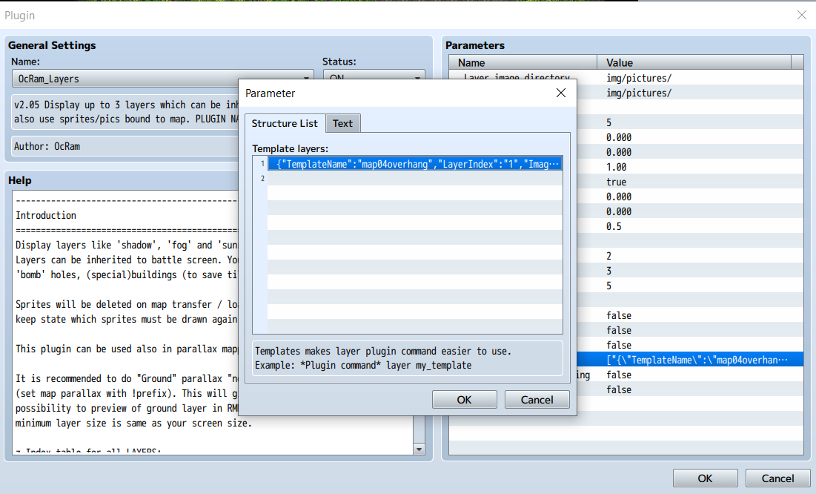Select the highlighted TemplateName parameter value
Viewport: 816px width, 494px height.
pos(697,360)
